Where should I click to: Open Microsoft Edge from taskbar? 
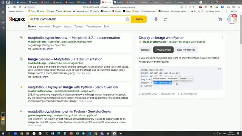59,133
